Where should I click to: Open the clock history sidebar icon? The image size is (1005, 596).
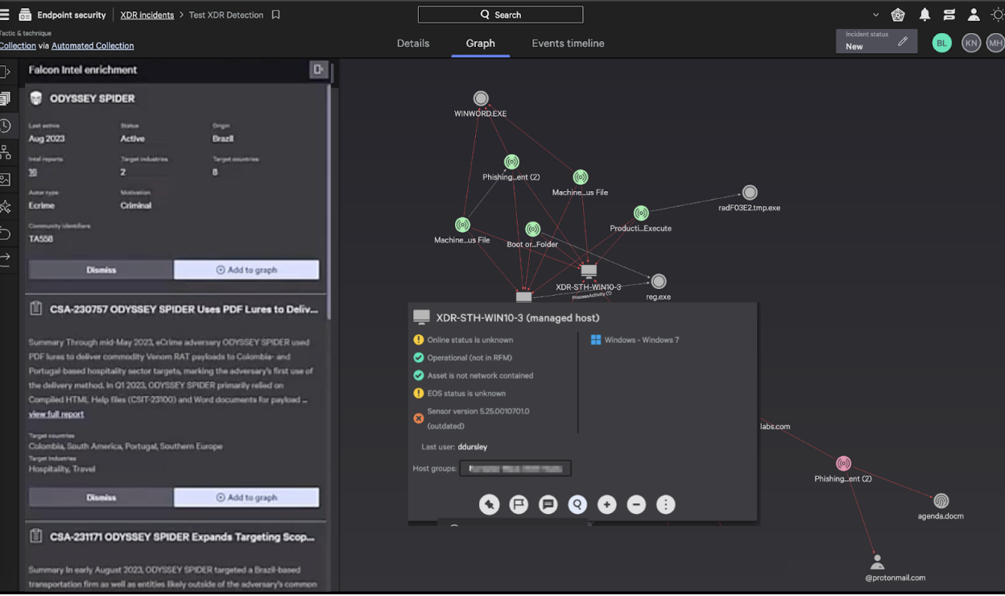tap(5, 126)
